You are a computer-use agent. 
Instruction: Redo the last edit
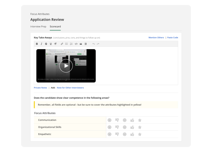point(98,44)
